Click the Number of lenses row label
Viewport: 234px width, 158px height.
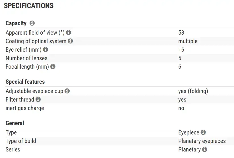pyautogui.click(x=26, y=58)
